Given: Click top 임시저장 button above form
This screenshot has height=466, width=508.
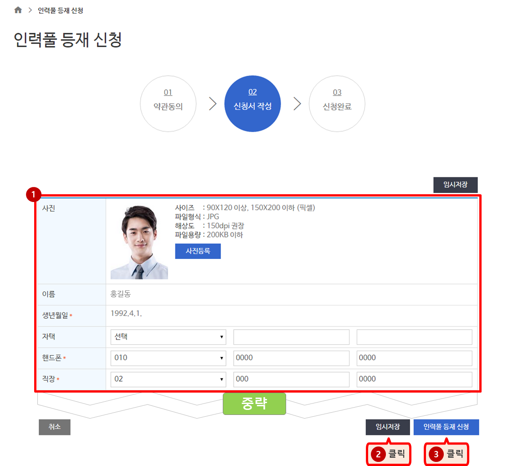Looking at the screenshot, I should [x=456, y=185].
